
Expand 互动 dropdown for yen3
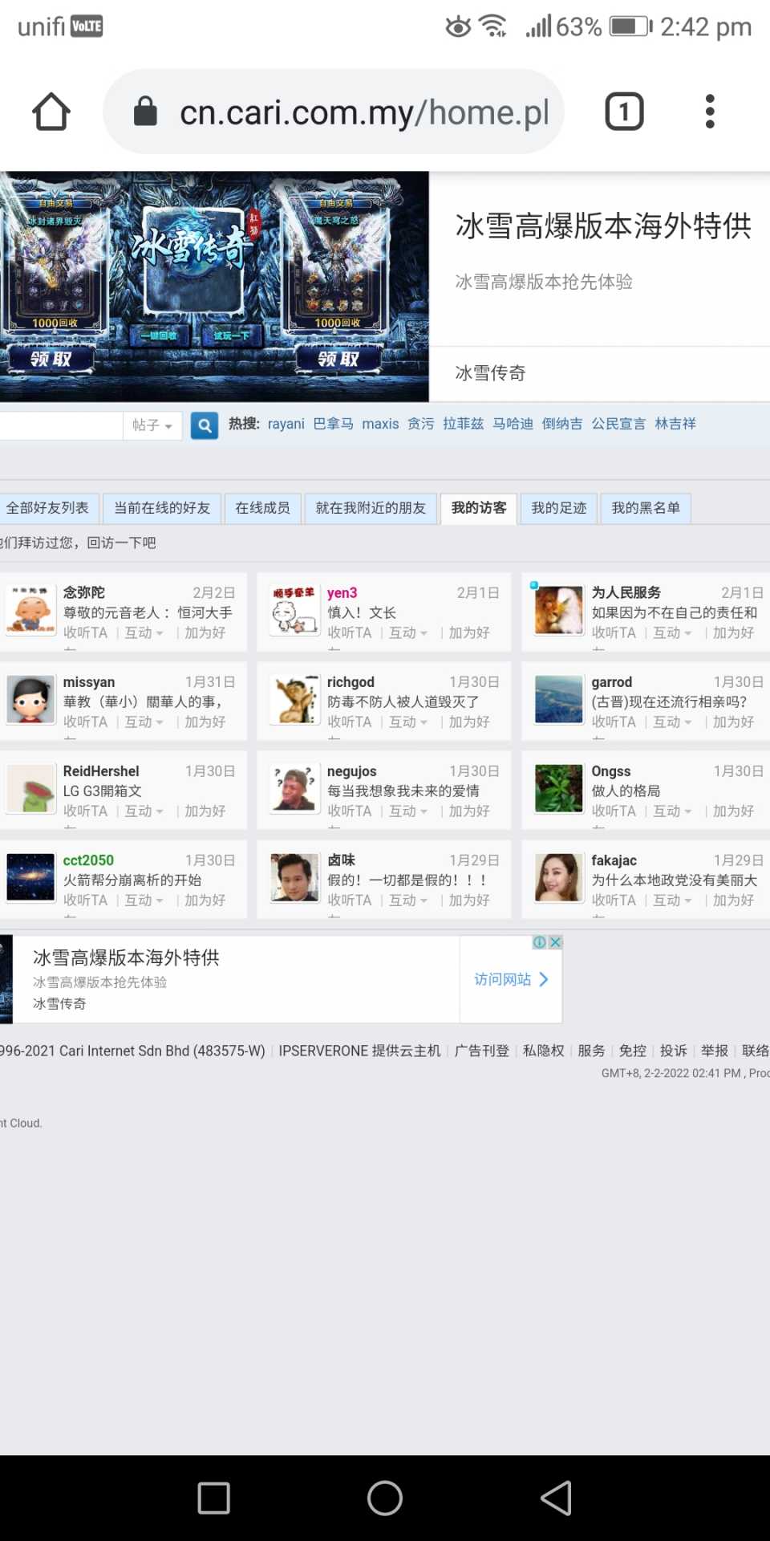pyautogui.click(x=407, y=632)
